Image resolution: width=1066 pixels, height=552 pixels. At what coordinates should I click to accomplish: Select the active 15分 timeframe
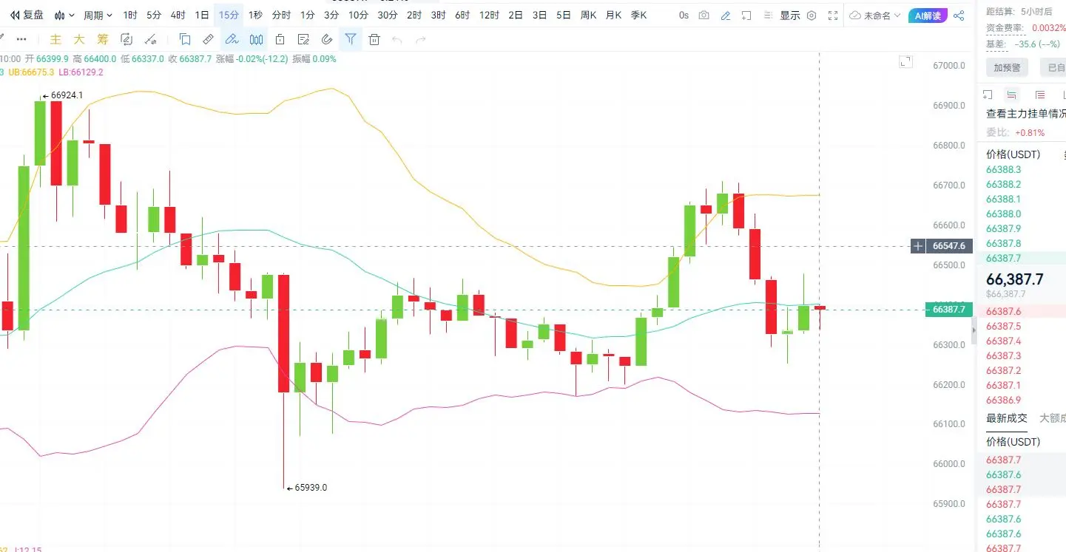pos(229,15)
